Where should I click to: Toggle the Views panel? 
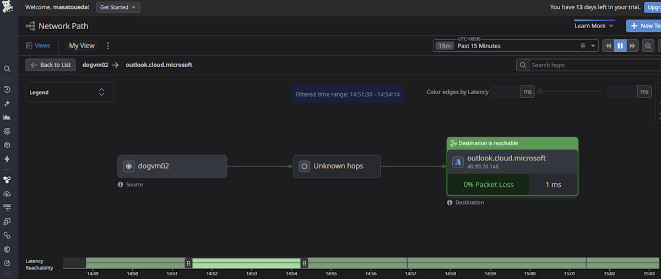(x=38, y=46)
